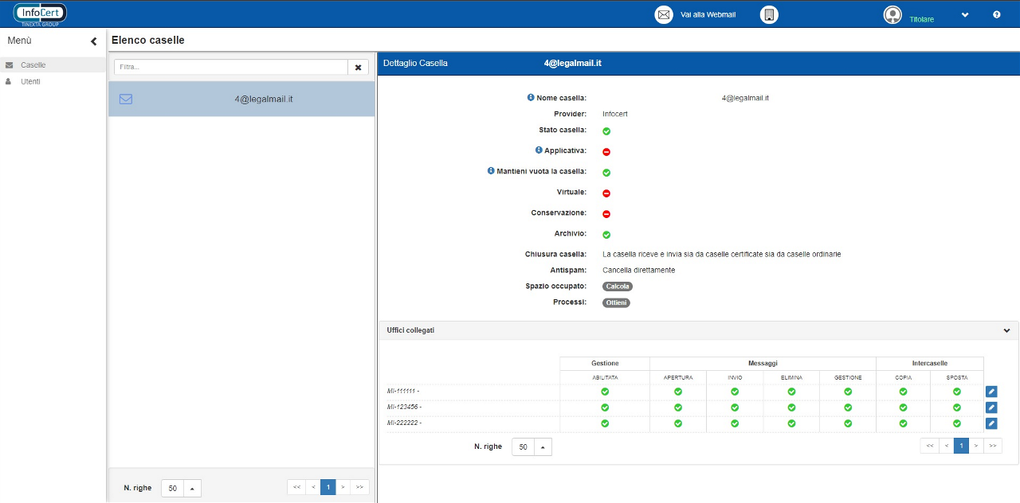Screen dimensions: 1020x503
Task: Click the Calcola button for Spazio occupato
Action: [x=618, y=287]
